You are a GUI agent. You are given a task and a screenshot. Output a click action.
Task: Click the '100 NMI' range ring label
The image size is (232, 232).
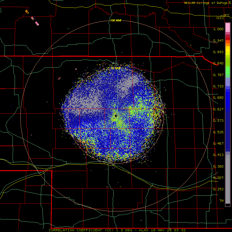coord(116,20)
